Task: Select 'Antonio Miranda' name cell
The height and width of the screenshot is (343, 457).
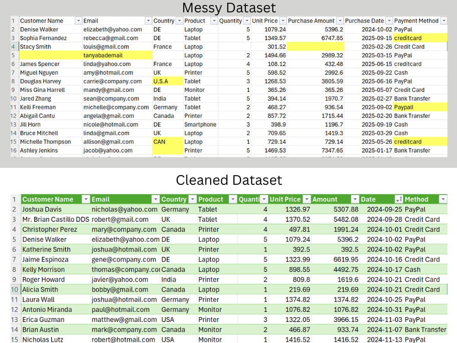Action: 55,310
